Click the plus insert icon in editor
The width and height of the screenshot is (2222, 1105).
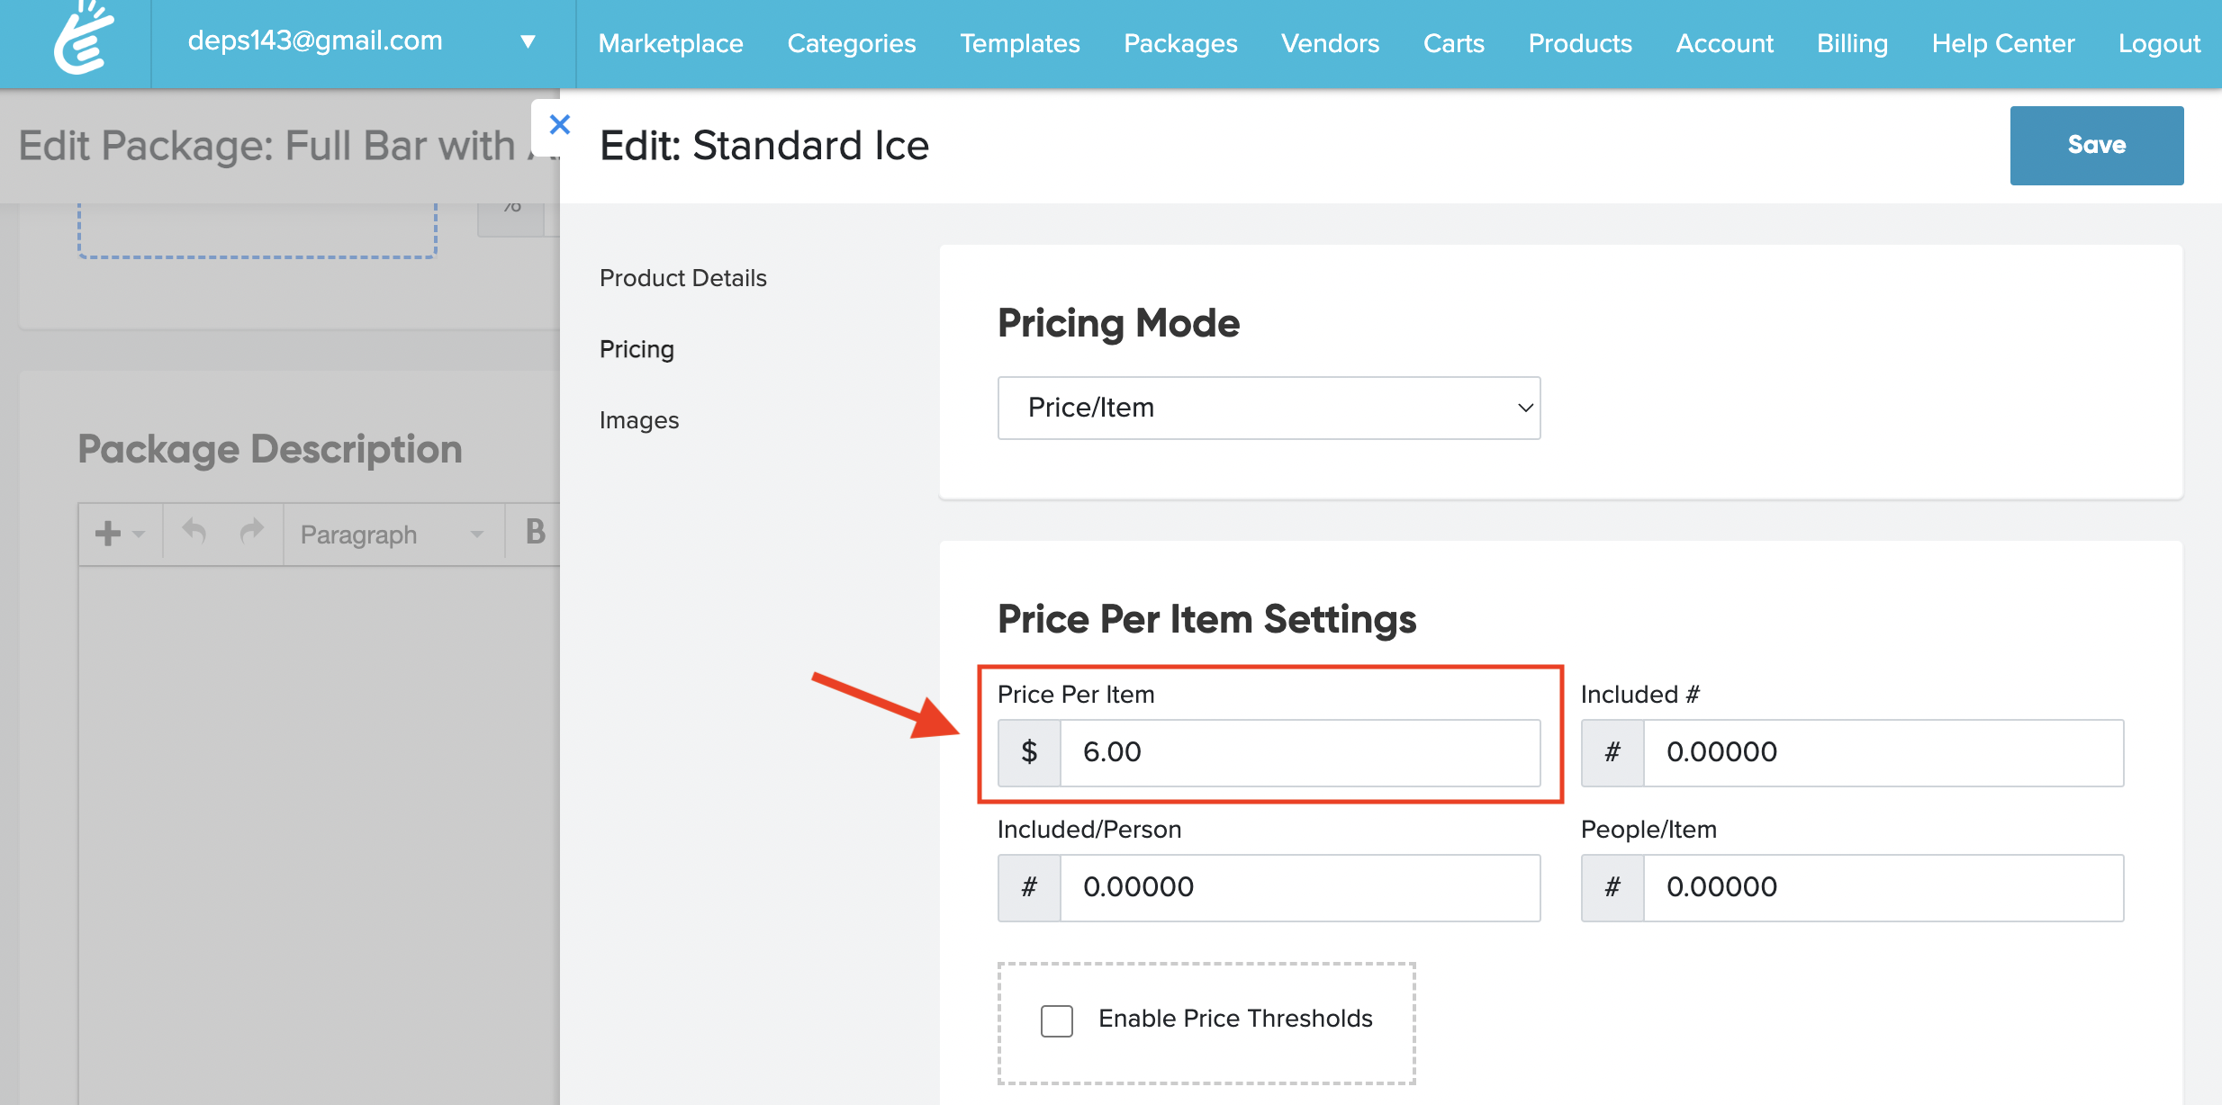109,534
